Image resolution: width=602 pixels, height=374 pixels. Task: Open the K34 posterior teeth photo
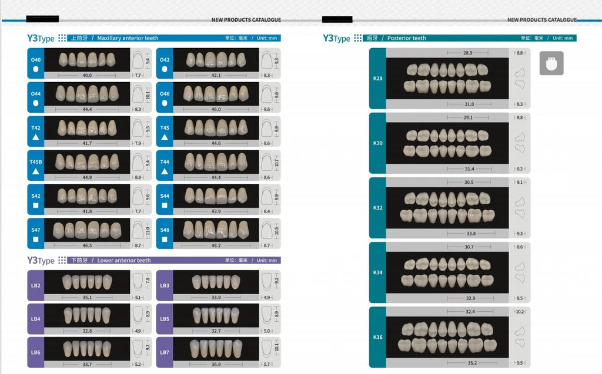pyautogui.click(x=447, y=272)
